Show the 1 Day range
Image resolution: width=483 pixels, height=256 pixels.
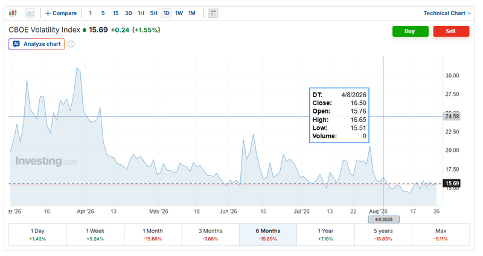[37, 235]
